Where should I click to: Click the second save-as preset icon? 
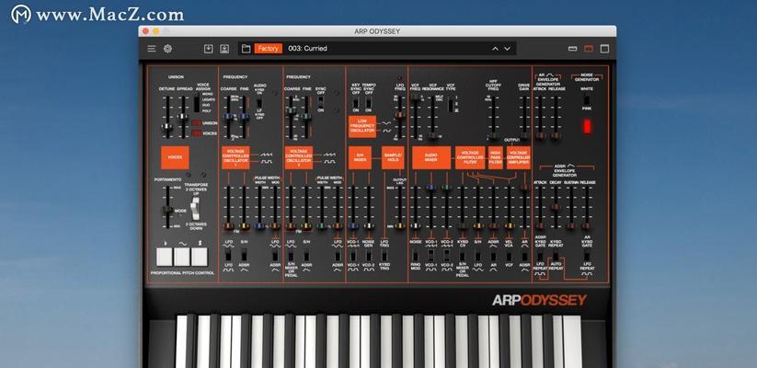point(224,49)
